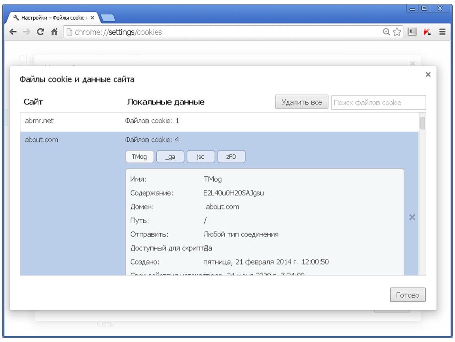Click the Удалить все button
The image size is (455, 342).
(x=302, y=102)
